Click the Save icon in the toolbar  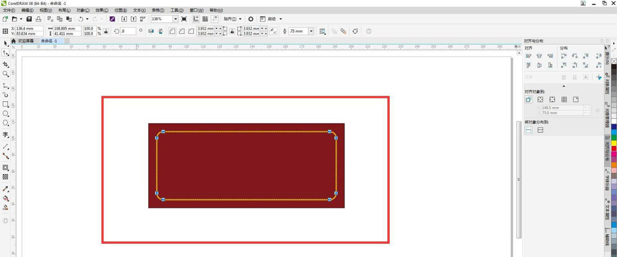click(29, 19)
